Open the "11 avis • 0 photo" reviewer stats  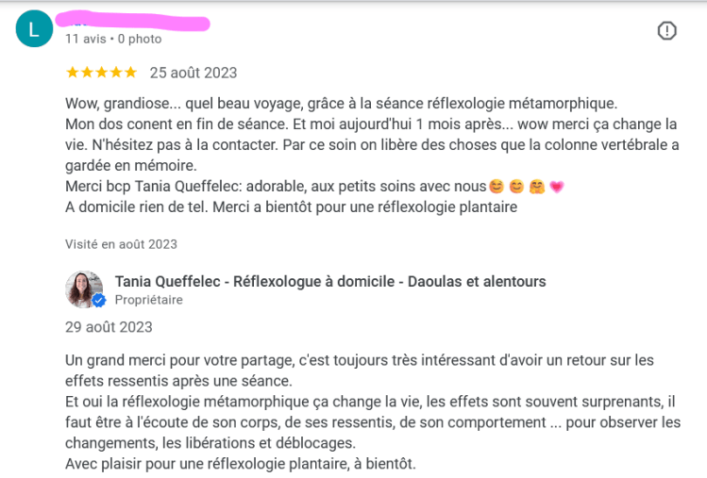pyautogui.click(x=113, y=40)
